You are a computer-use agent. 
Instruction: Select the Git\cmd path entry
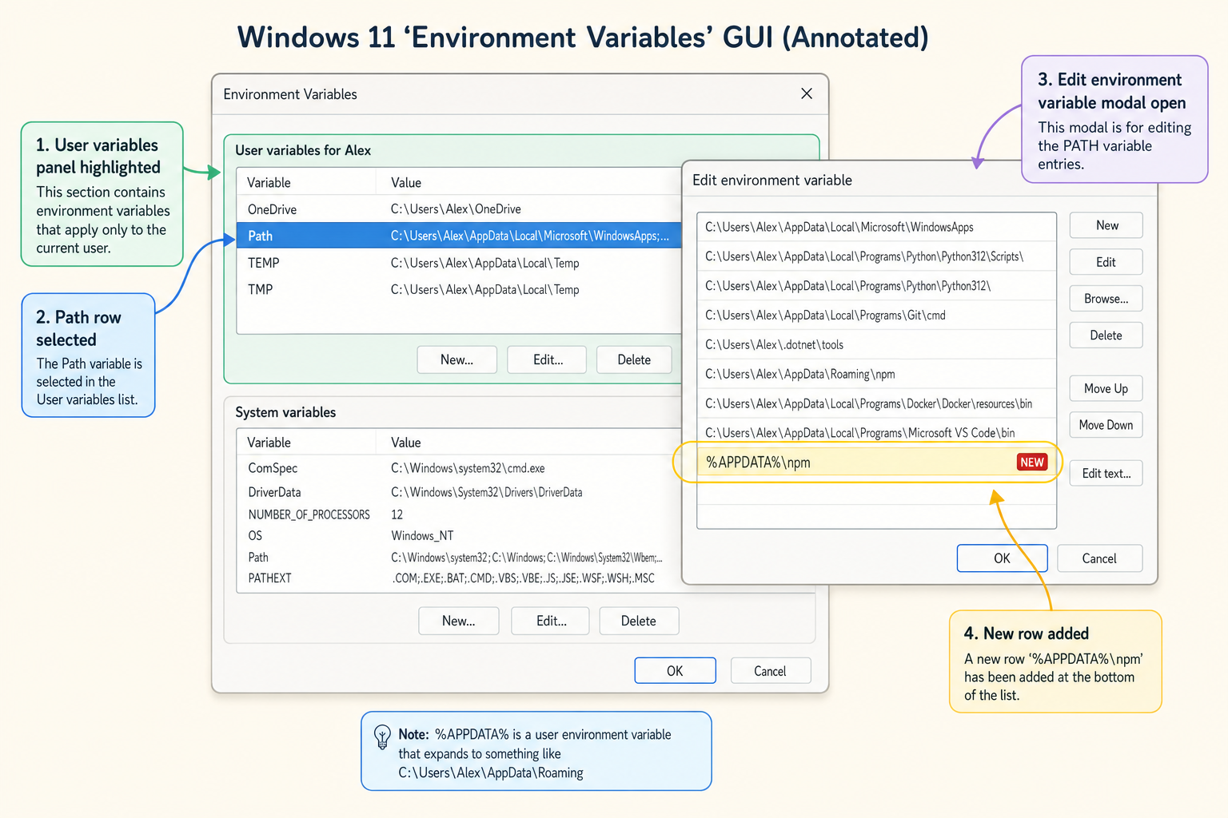click(x=876, y=316)
